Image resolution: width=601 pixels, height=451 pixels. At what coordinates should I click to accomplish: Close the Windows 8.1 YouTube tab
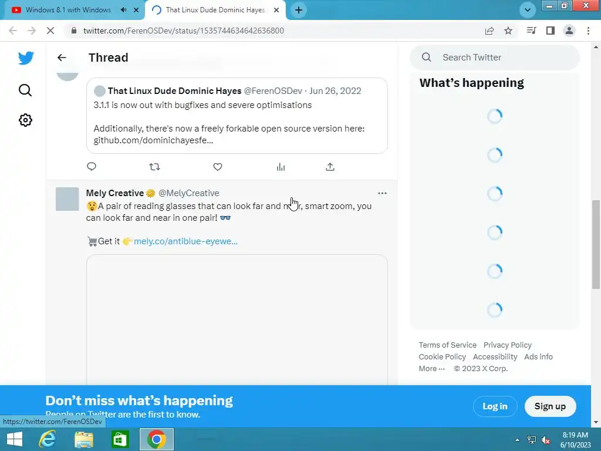pyautogui.click(x=136, y=10)
